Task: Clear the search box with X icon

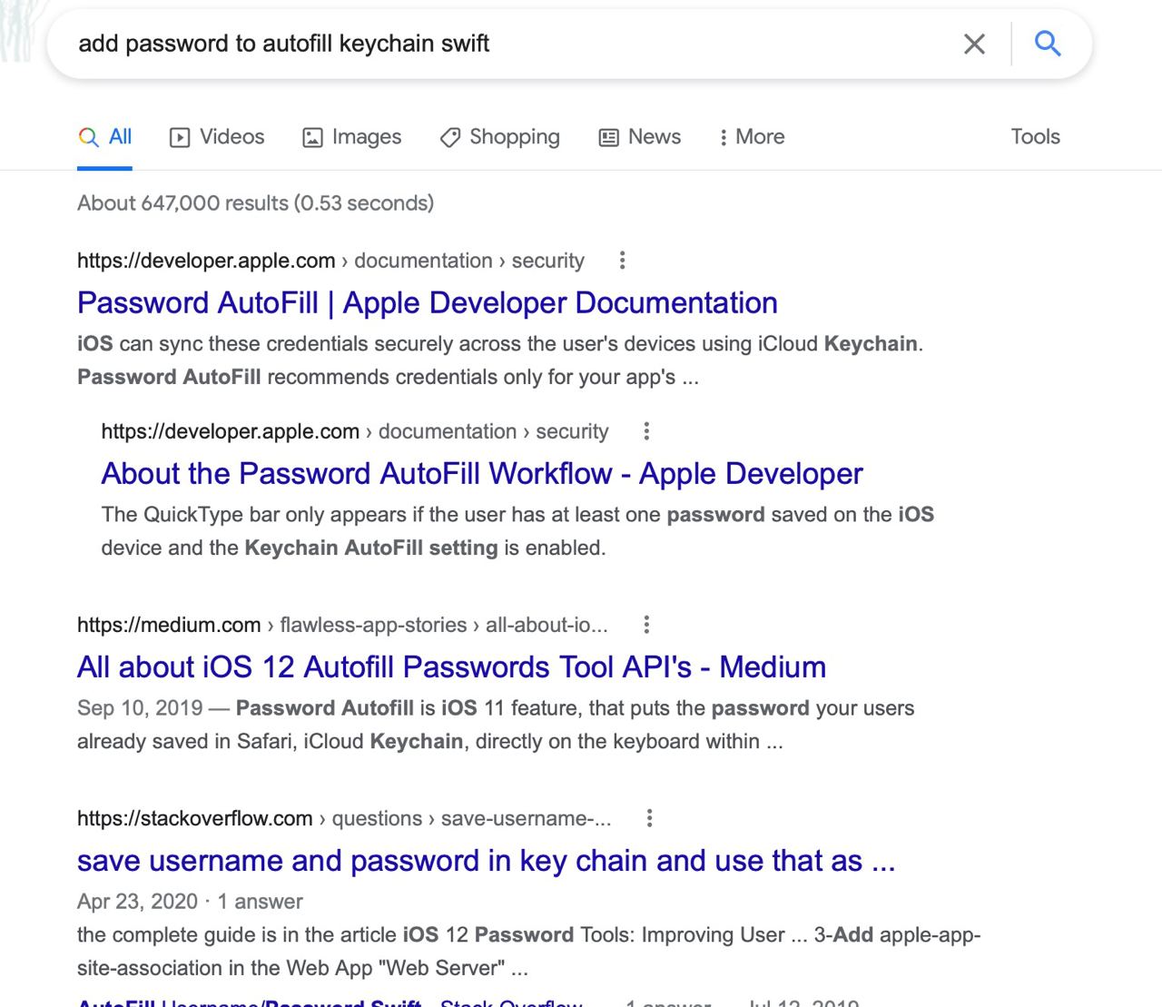Action: click(x=974, y=44)
